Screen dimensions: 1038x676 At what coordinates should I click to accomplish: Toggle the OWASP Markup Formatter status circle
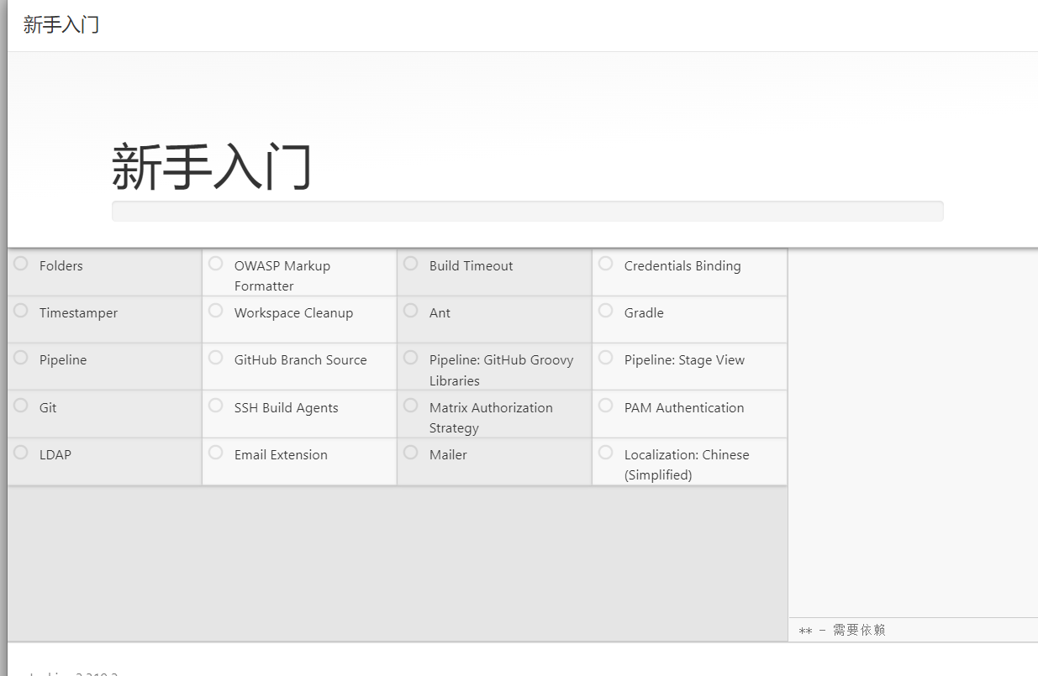coord(216,264)
